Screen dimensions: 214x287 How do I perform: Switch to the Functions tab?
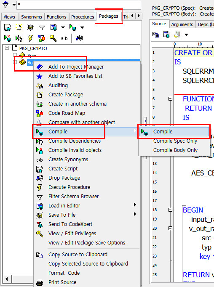(x=56, y=17)
